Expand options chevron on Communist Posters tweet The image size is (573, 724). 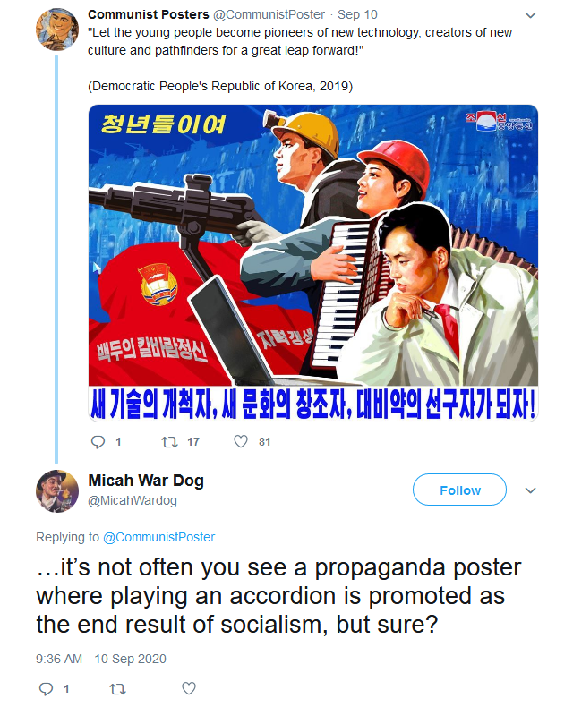click(x=531, y=15)
